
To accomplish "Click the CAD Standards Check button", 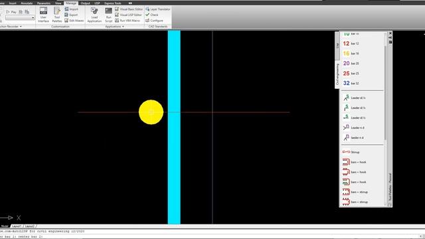I will tap(152, 15).
